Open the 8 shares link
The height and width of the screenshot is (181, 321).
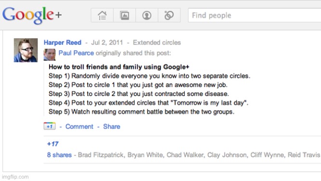point(59,155)
